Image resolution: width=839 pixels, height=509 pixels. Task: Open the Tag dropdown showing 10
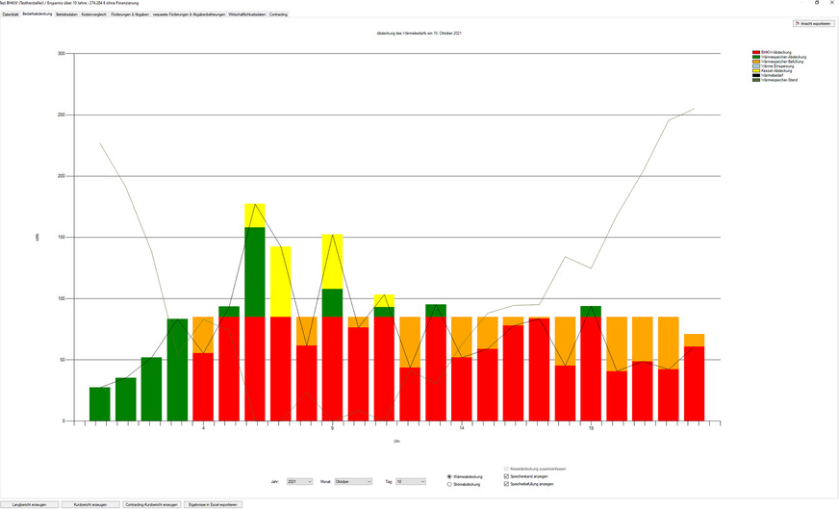411,481
